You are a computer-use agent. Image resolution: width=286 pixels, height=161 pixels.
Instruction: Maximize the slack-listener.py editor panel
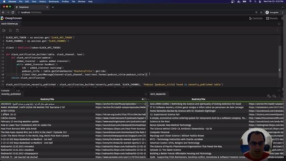279,24
